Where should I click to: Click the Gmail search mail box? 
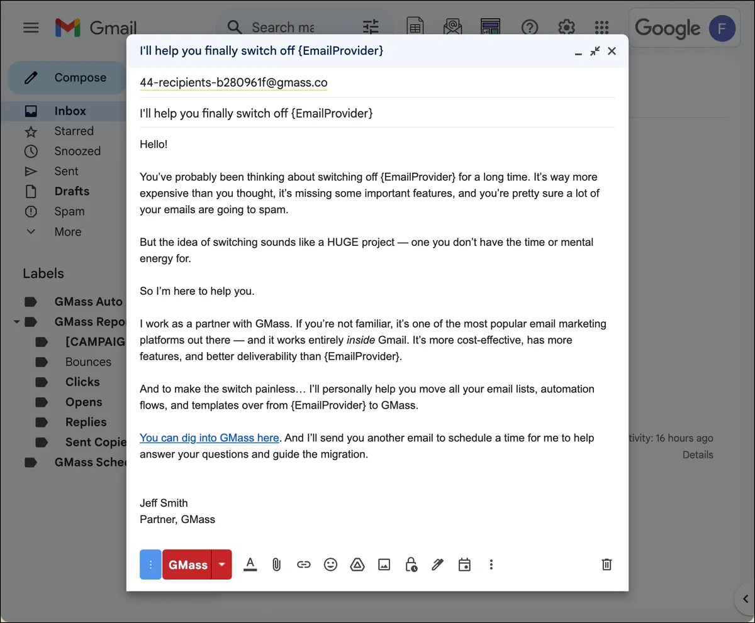tap(283, 28)
